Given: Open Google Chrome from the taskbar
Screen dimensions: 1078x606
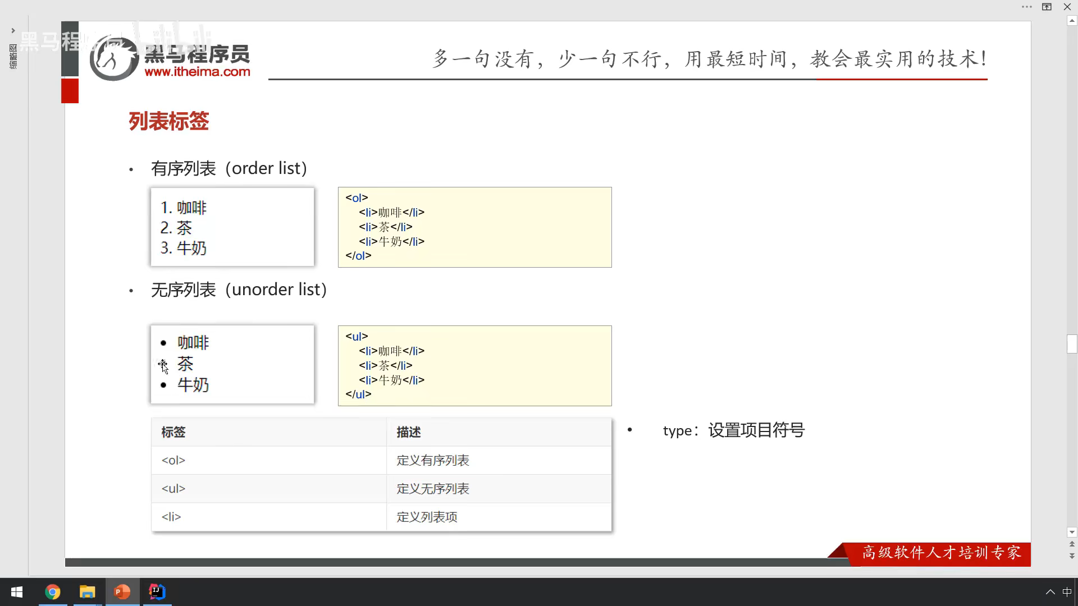Looking at the screenshot, I should (52, 592).
